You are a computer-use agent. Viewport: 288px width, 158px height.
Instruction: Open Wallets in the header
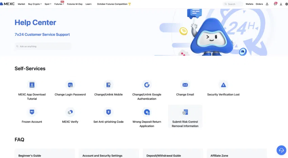(249, 4)
